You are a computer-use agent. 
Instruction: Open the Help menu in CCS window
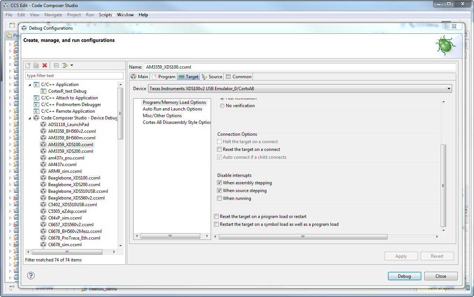coord(143,15)
